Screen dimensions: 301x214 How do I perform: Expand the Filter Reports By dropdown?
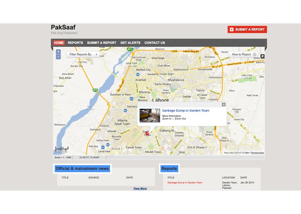(x=83, y=54)
